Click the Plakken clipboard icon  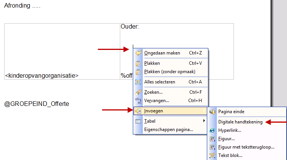(138, 63)
